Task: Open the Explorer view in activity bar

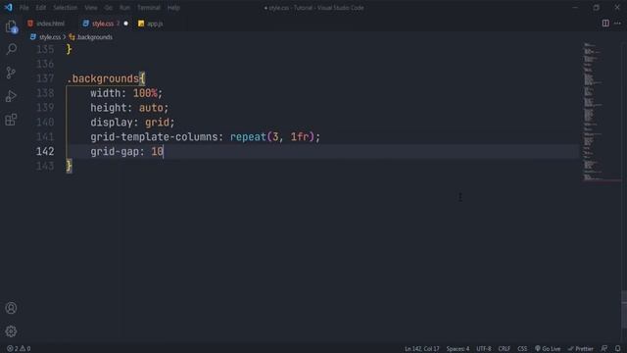Action: pyautogui.click(x=11, y=26)
